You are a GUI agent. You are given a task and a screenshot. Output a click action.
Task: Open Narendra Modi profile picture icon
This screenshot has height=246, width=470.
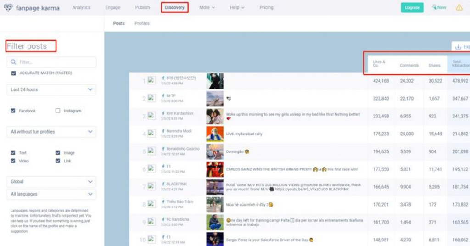[151, 134]
